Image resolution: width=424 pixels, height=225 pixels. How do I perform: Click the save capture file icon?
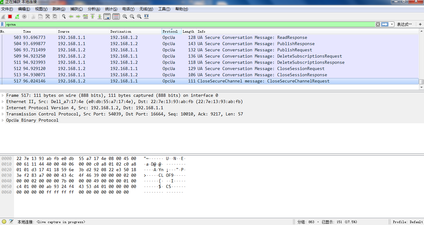pos(40,16)
